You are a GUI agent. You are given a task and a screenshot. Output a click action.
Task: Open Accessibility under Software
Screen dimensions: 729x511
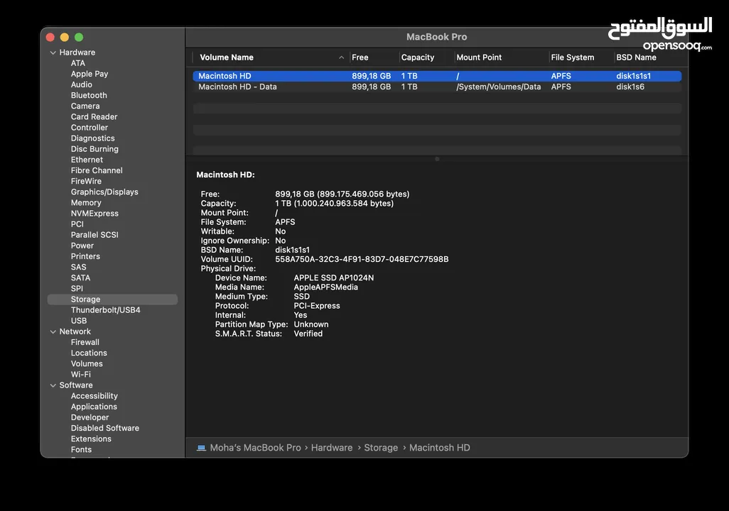[x=94, y=396]
